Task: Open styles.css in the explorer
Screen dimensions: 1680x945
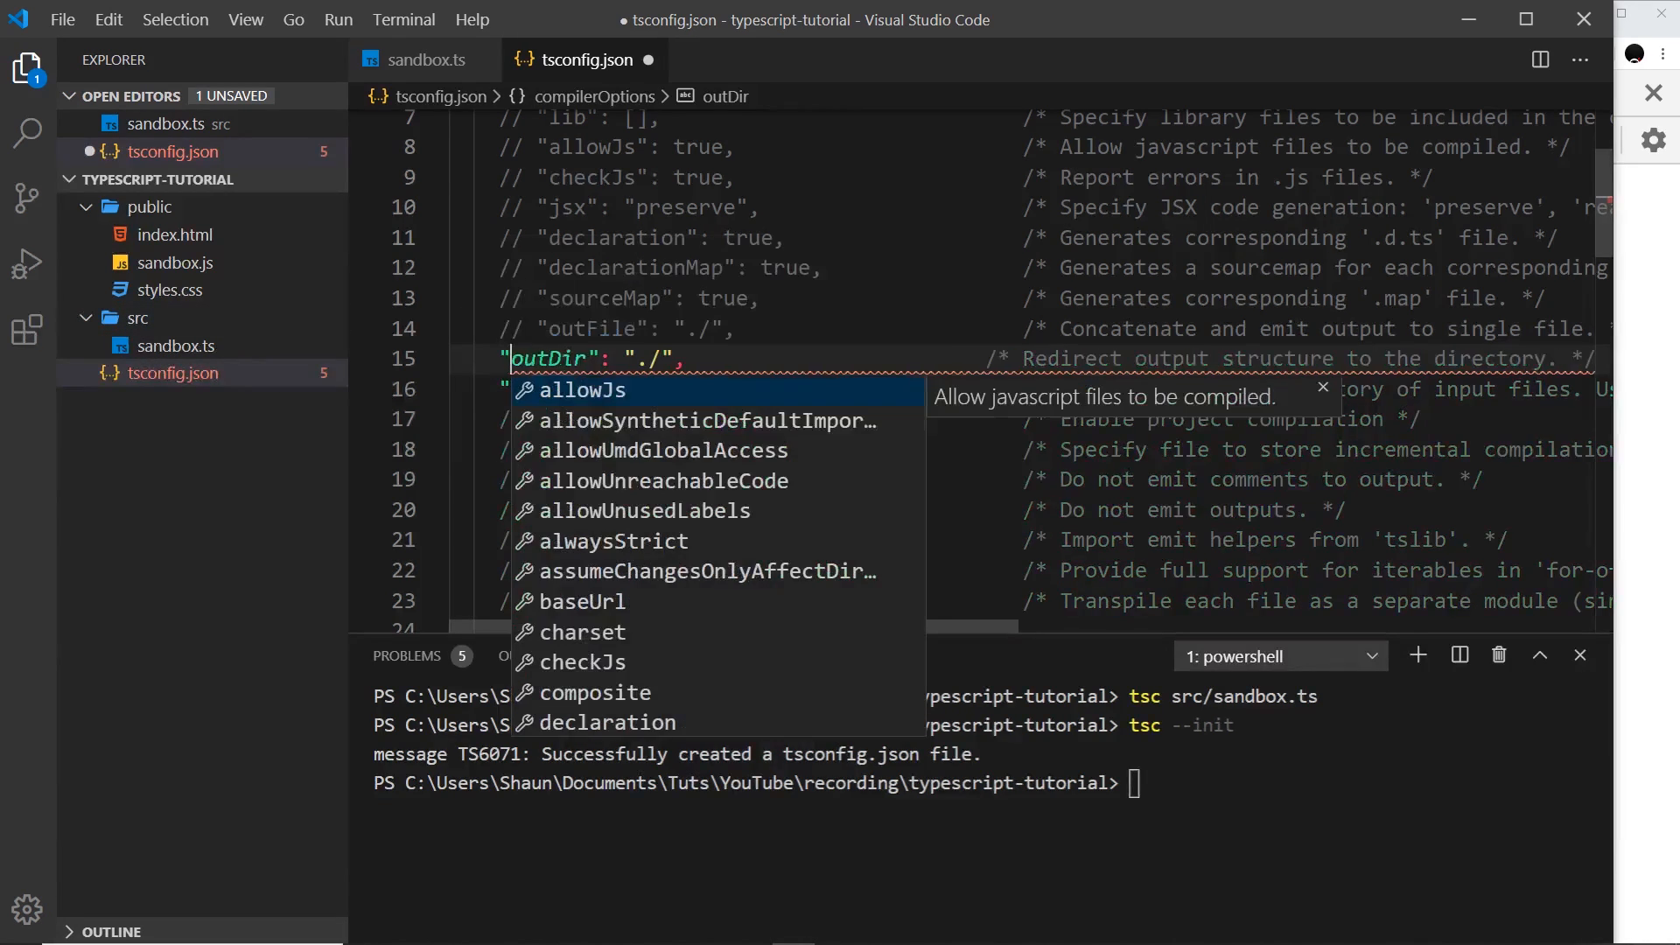Action: 170,290
